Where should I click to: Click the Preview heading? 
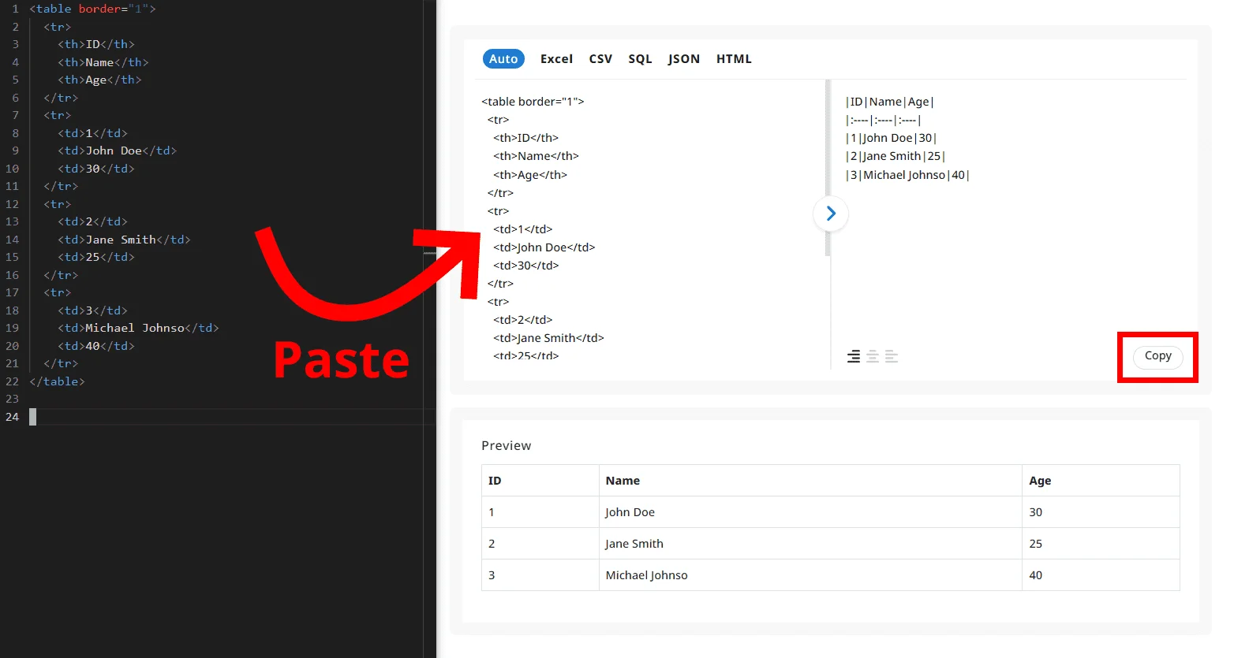(x=507, y=445)
